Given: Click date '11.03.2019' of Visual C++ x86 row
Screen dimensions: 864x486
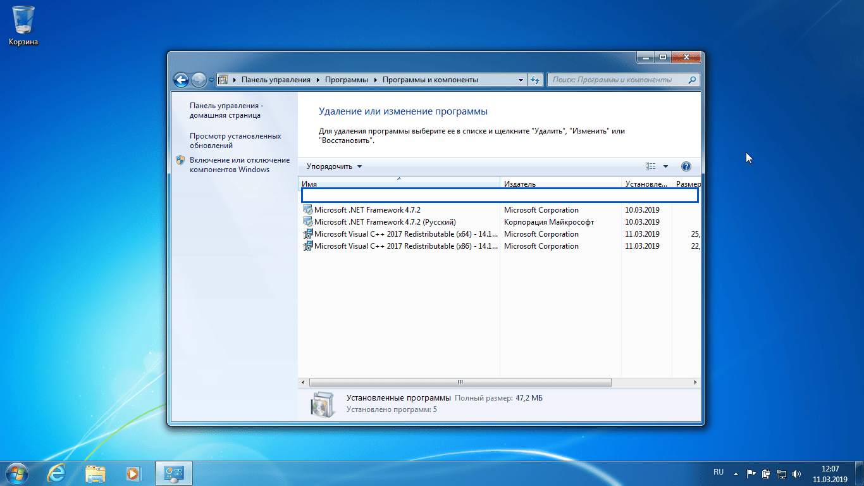Looking at the screenshot, I should coord(643,246).
